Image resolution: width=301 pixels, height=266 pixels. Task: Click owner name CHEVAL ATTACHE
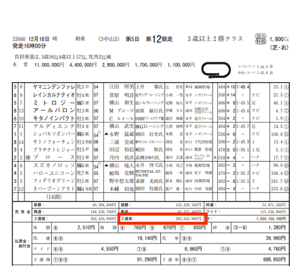tap(150, 173)
